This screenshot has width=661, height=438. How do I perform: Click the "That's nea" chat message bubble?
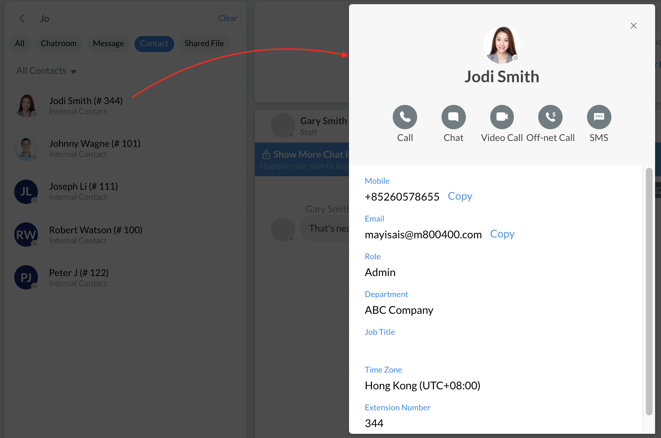coord(325,229)
